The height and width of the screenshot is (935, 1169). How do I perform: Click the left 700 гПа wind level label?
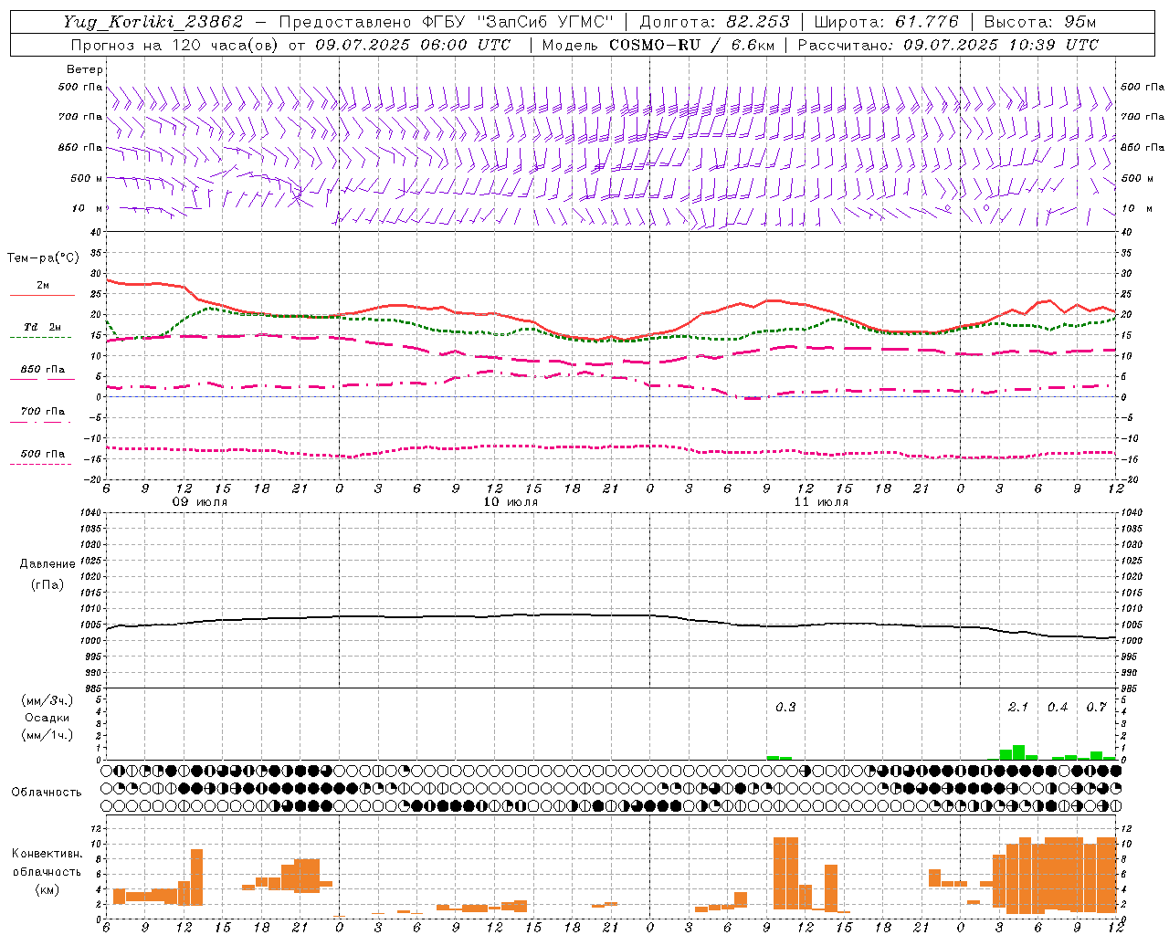point(80,117)
